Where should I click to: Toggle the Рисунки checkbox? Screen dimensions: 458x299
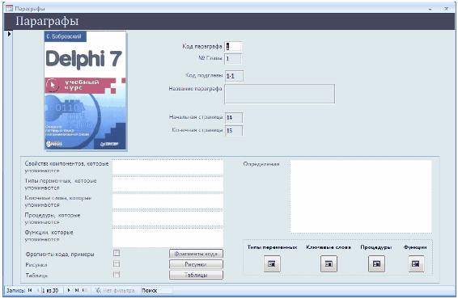pyautogui.click(x=117, y=263)
